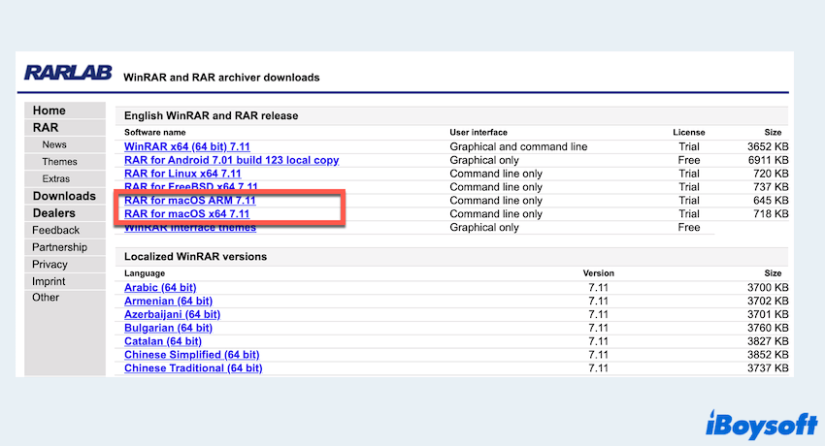The height and width of the screenshot is (446, 825).
Task: Click Partnership in the sidebar
Action: click(x=59, y=247)
